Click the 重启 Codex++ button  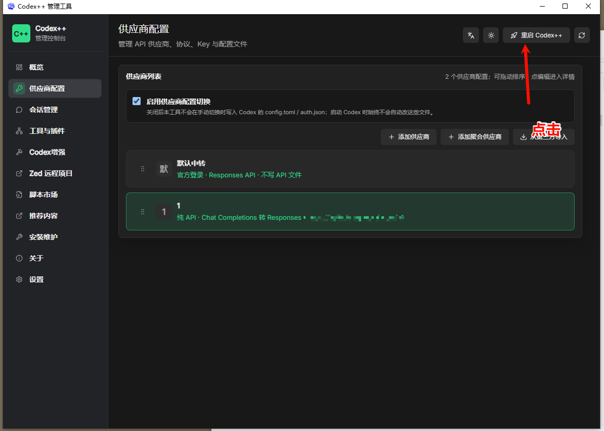point(536,35)
